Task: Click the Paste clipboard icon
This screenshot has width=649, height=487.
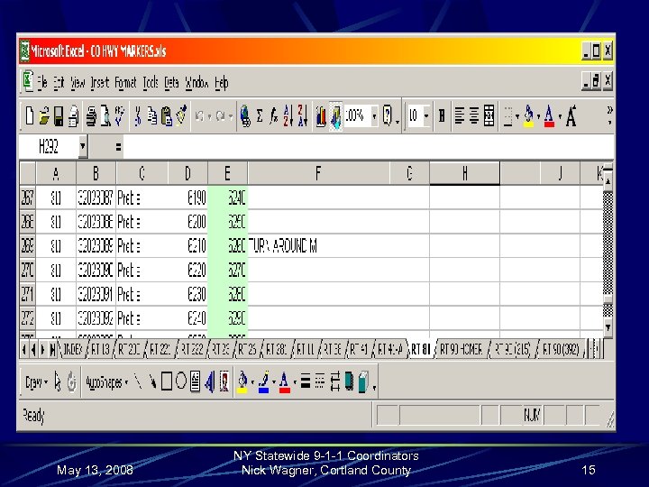Action: click(167, 115)
